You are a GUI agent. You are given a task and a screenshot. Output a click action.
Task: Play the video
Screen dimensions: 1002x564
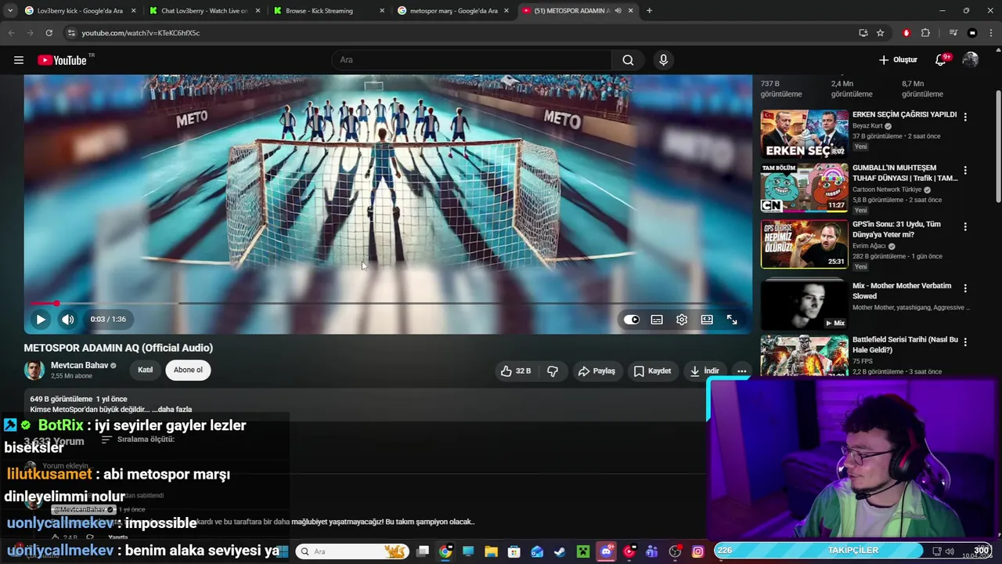pos(41,320)
